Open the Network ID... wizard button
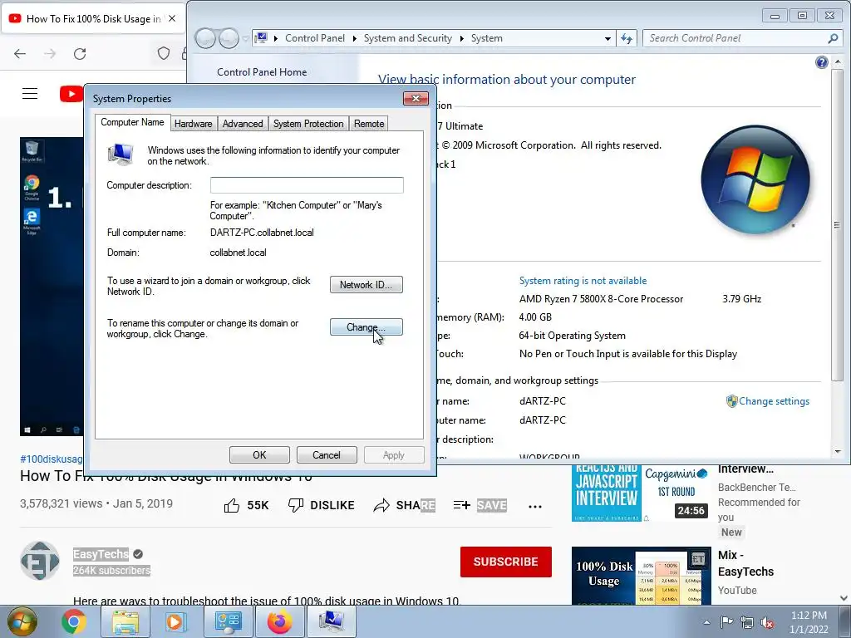The width and height of the screenshot is (851, 638). (366, 285)
